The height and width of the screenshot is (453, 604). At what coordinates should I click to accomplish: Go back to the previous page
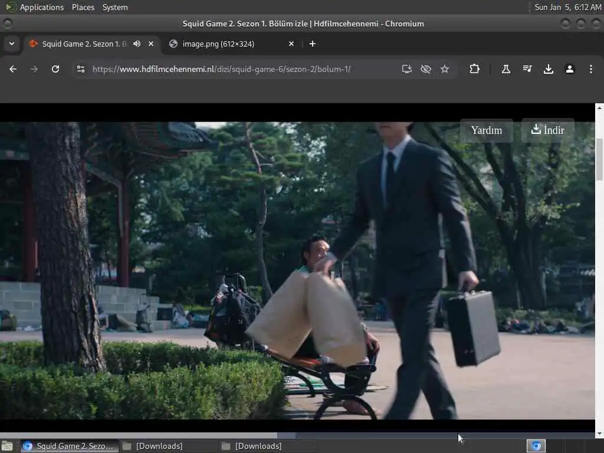[13, 69]
